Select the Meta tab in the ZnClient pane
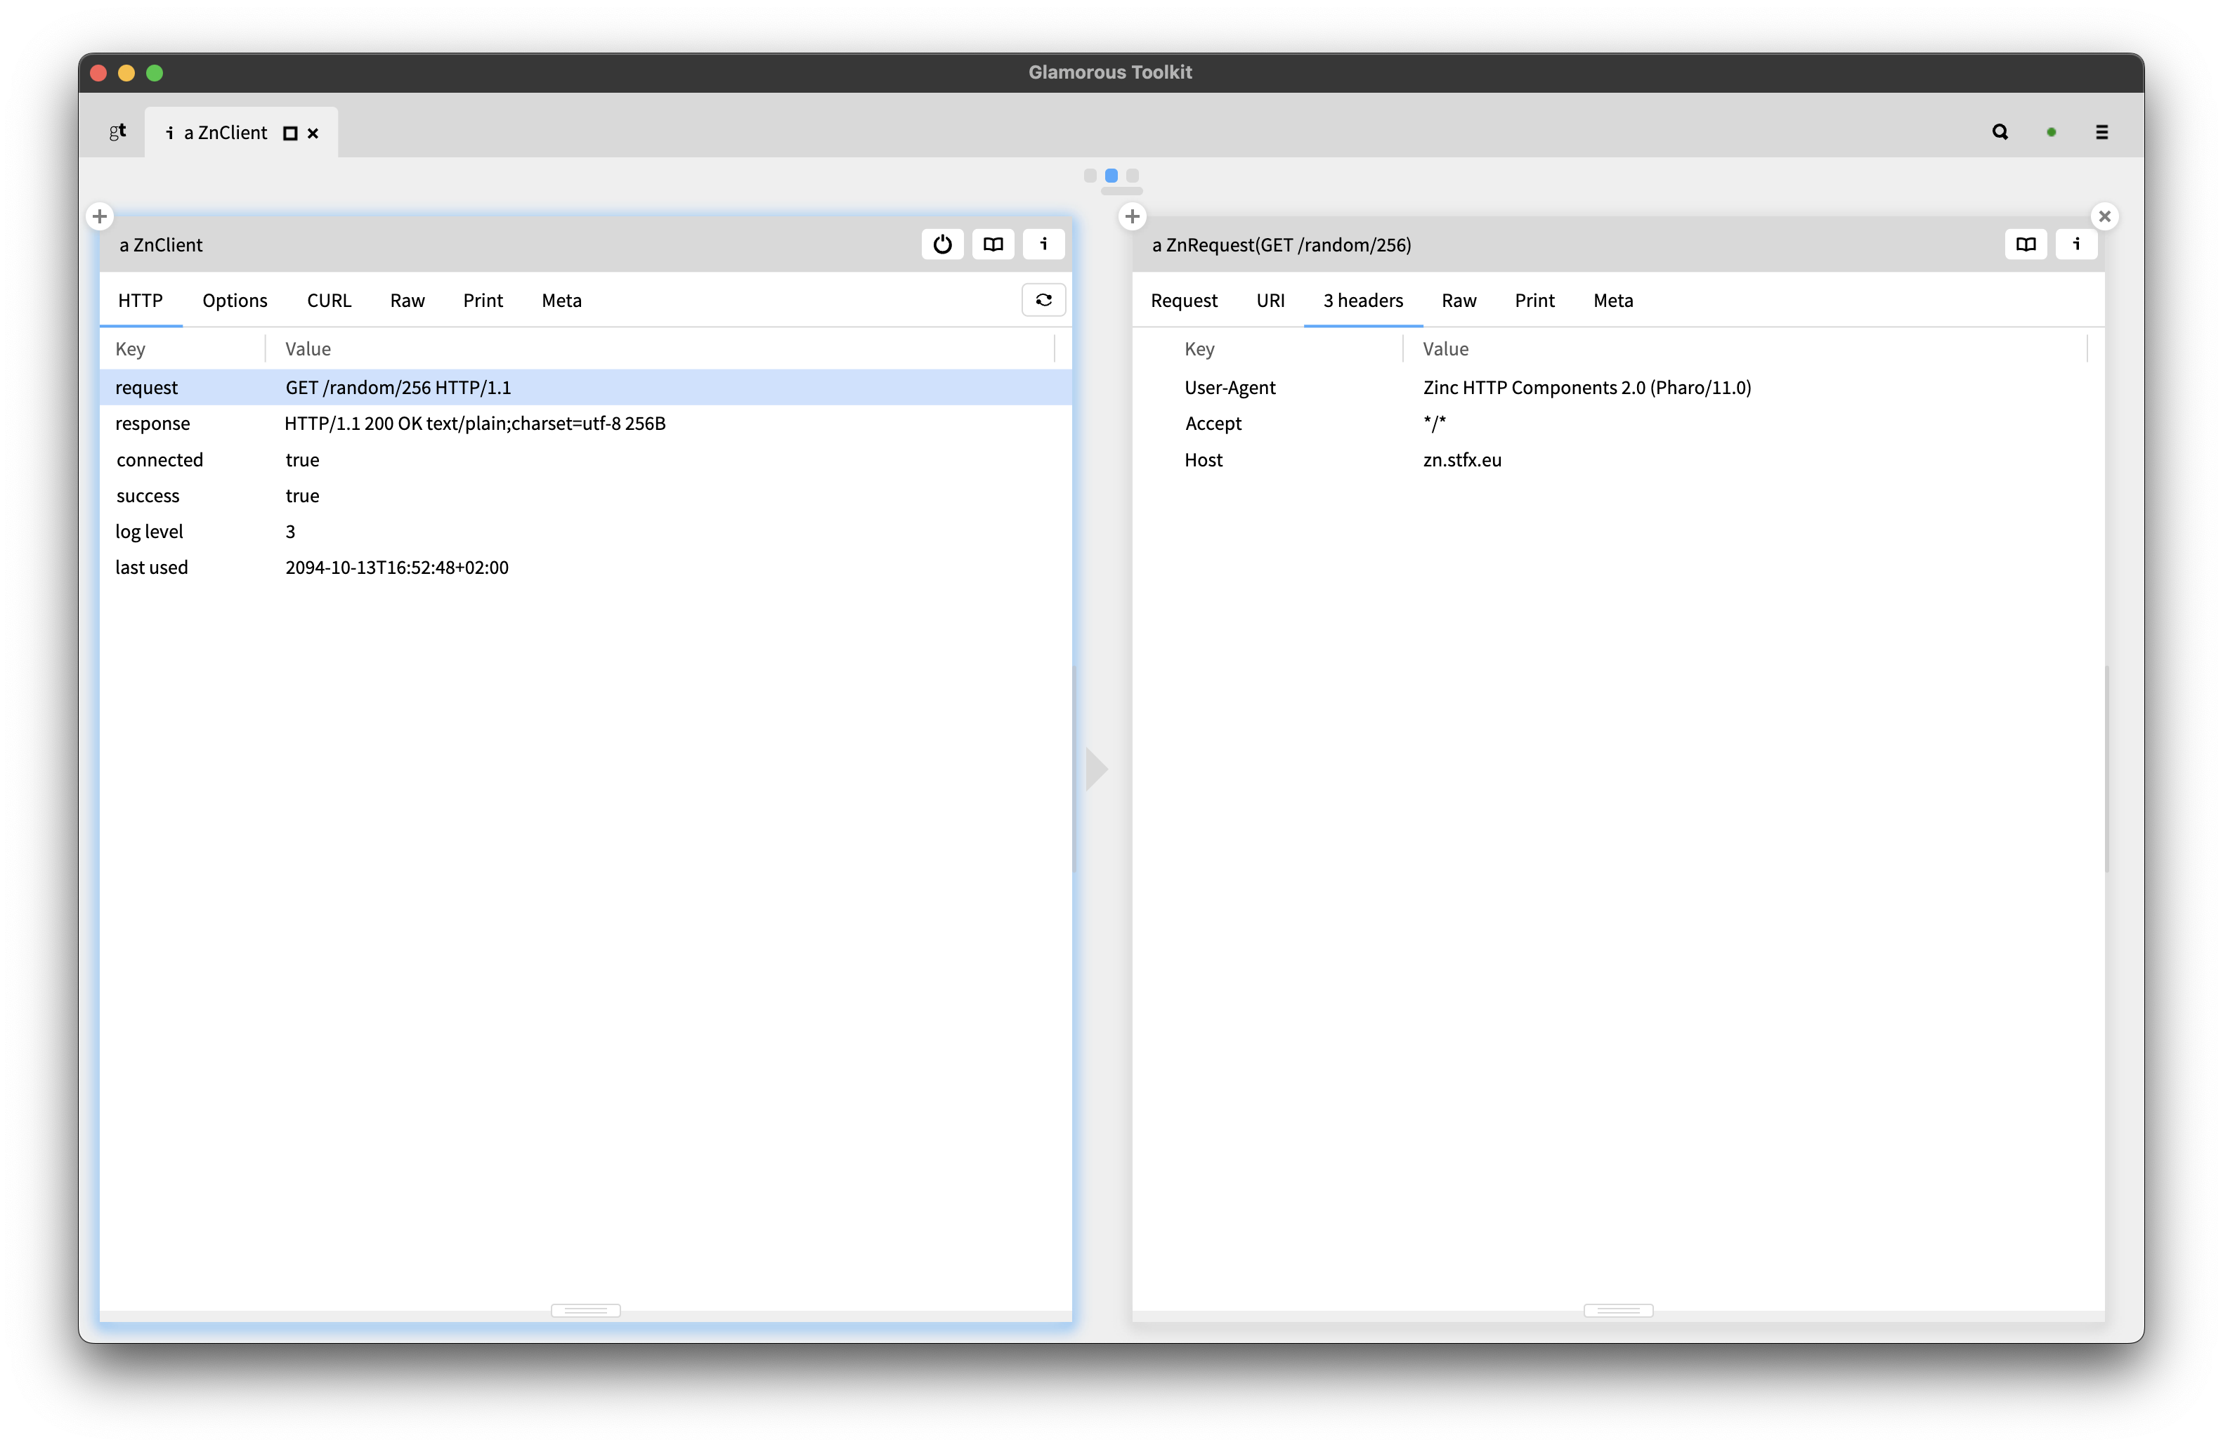This screenshot has height=1447, width=2223. tap(561, 301)
